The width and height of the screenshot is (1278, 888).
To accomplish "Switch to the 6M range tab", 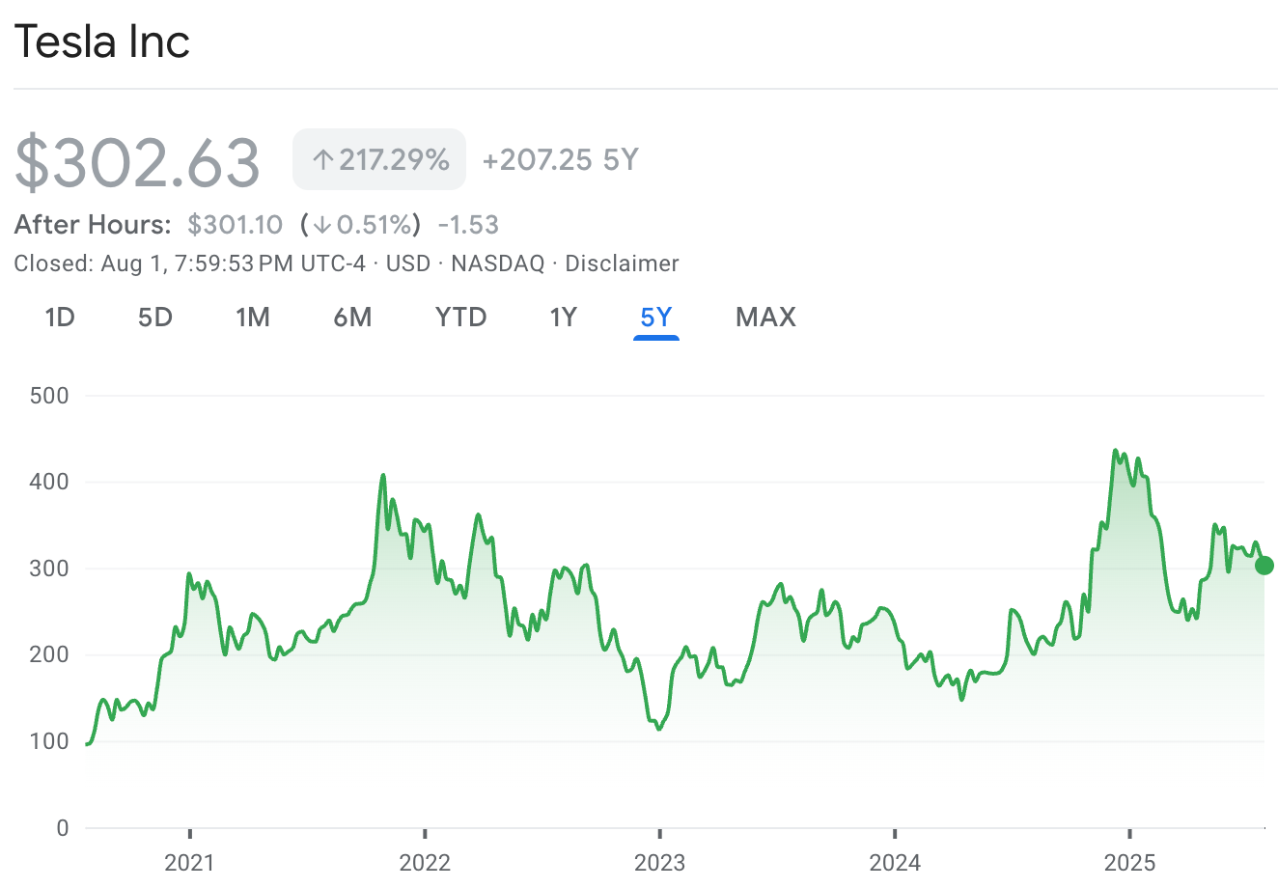I will (x=352, y=318).
